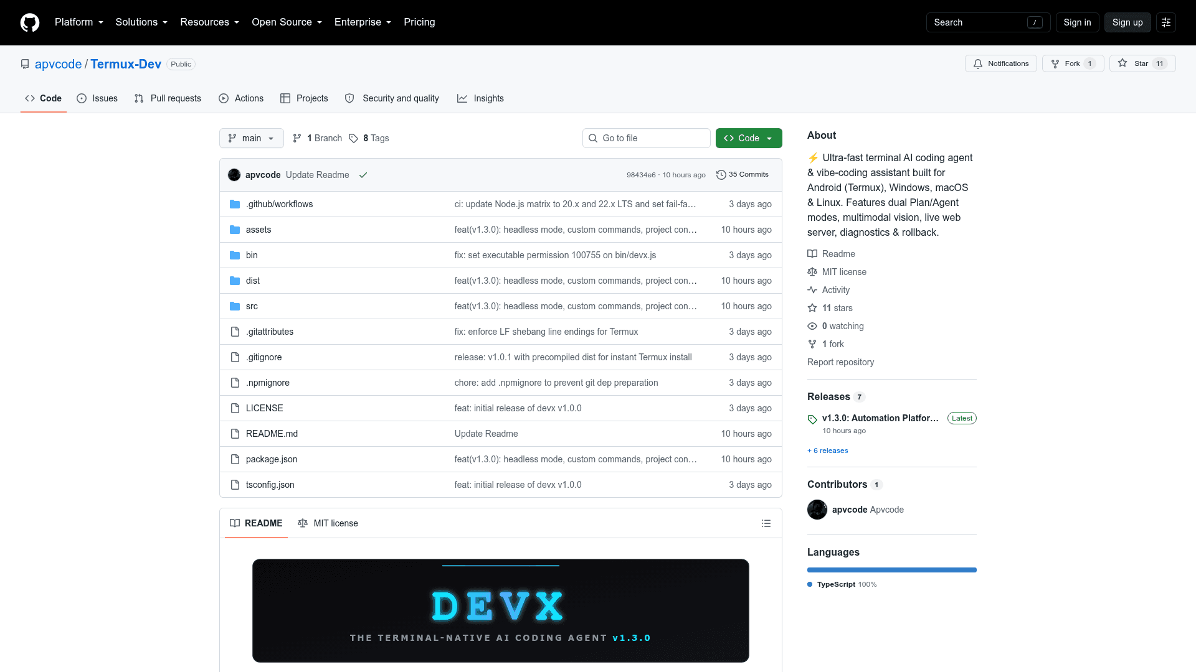Open the apvcode owner link
Screen dimensions: 1196x672
(x=58, y=64)
